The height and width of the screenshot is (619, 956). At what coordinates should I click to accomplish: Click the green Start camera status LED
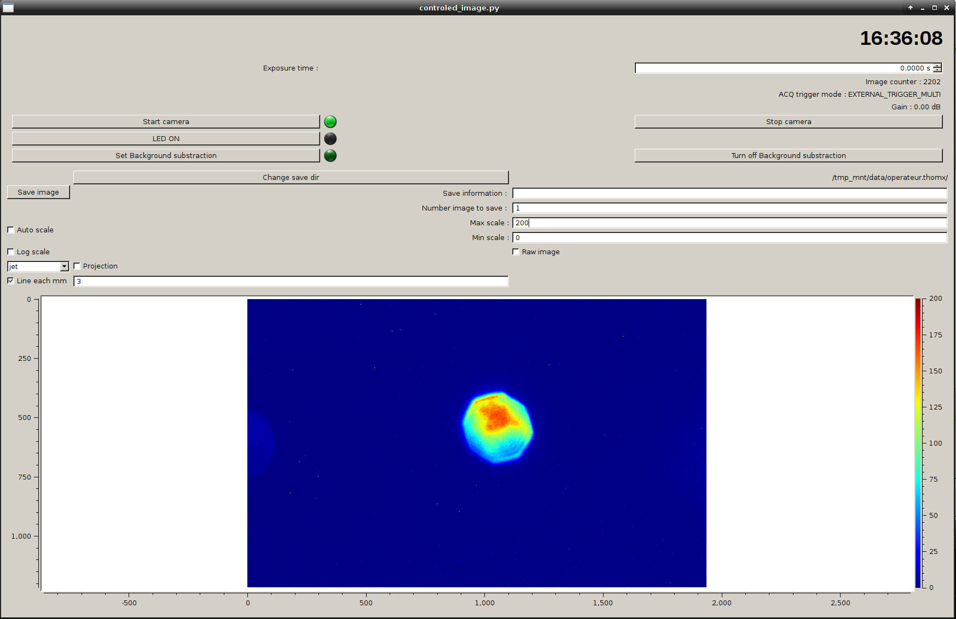pos(330,121)
